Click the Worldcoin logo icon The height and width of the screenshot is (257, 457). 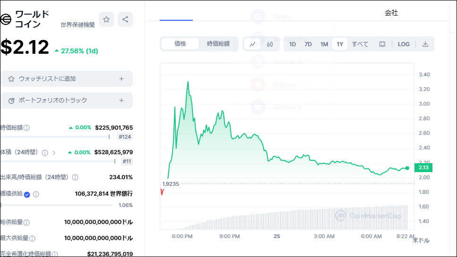point(6,19)
